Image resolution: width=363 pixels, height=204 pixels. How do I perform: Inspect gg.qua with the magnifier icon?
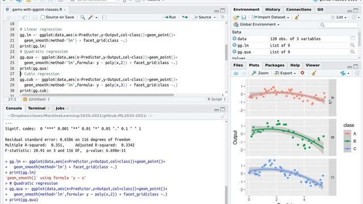(352, 52)
